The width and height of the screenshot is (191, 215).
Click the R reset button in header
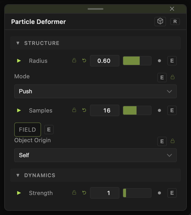coord(175,22)
